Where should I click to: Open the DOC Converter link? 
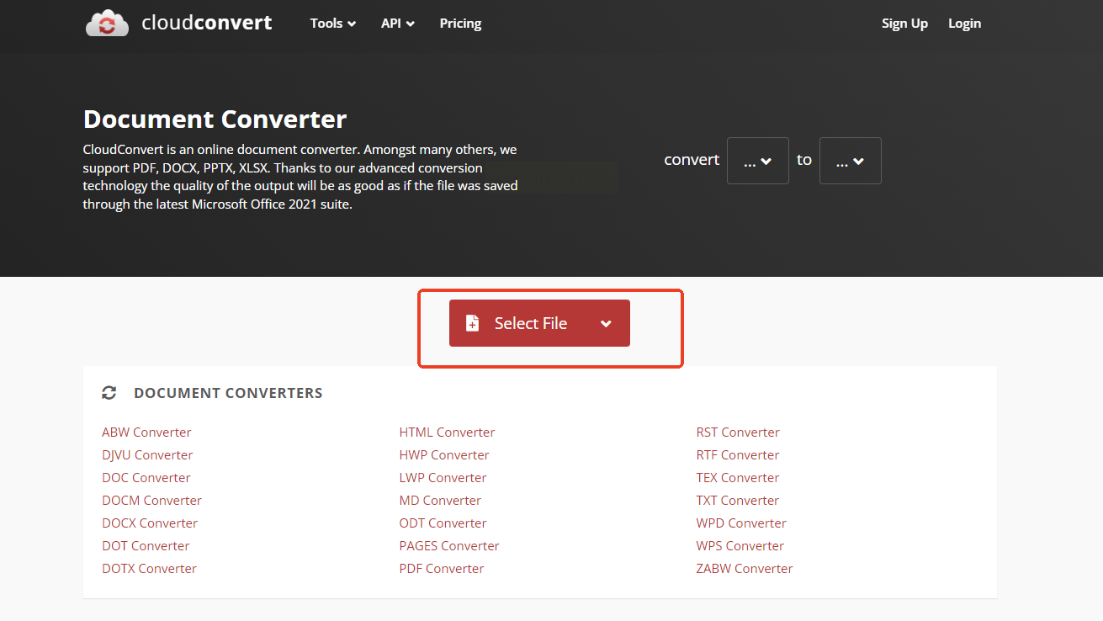pyautogui.click(x=146, y=478)
